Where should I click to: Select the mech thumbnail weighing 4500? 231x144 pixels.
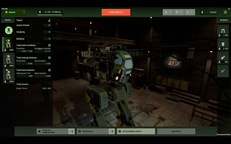(x=8, y=60)
